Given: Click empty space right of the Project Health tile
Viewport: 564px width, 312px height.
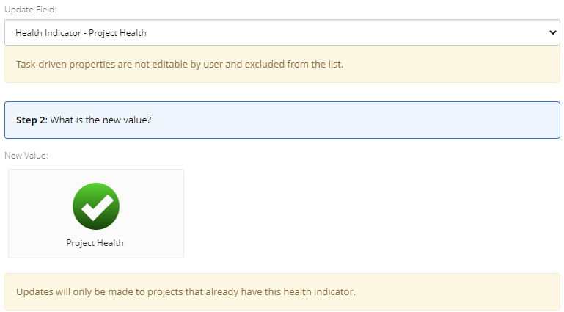Looking at the screenshot, I should (367, 214).
